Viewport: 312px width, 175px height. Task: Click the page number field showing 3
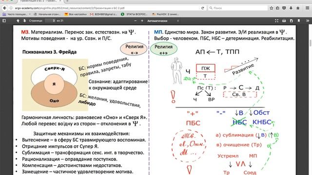point(50,20)
